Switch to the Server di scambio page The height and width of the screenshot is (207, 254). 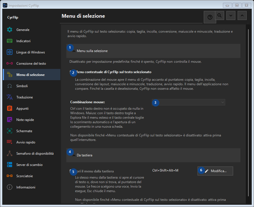(32, 165)
